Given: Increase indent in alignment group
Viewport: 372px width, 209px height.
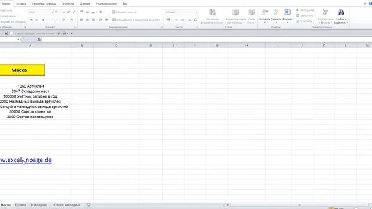Looking at the screenshot, I should (106, 20).
